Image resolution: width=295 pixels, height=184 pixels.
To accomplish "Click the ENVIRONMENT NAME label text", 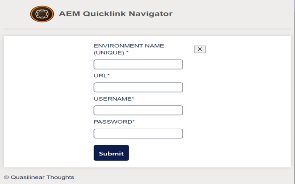I will point(129,46).
